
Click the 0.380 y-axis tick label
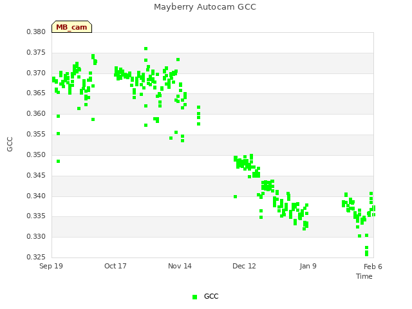pyautogui.click(x=36, y=32)
